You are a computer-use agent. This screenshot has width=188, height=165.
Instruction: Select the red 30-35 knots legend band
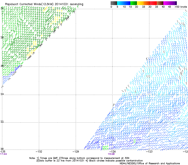click(x=153, y=3)
